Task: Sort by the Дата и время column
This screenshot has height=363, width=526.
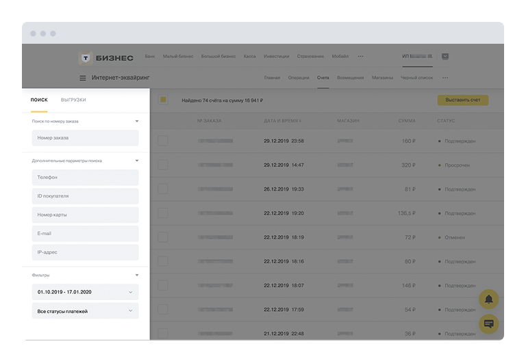Action: [284, 120]
